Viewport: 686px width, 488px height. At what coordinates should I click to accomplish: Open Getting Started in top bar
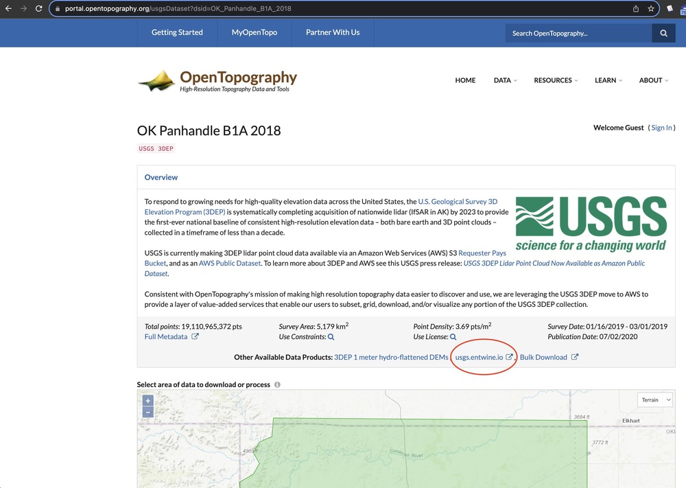(177, 32)
